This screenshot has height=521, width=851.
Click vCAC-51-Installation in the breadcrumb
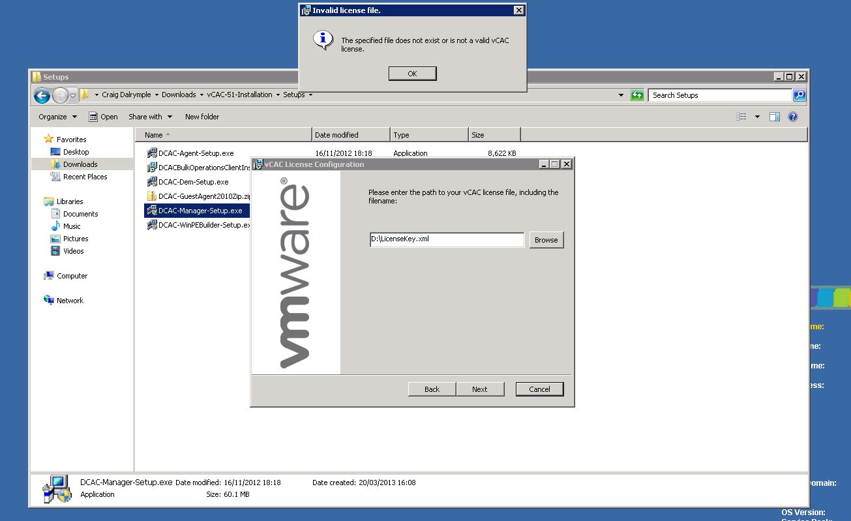239,95
